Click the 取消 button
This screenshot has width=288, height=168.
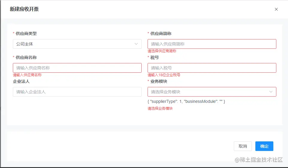click(x=242, y=146)
